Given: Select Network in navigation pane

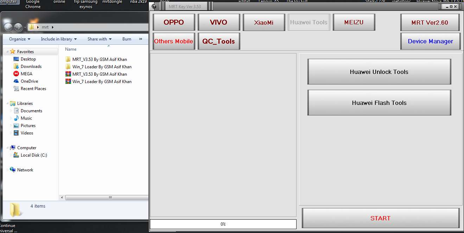Looking at the screenshot, I should [25, 170].
